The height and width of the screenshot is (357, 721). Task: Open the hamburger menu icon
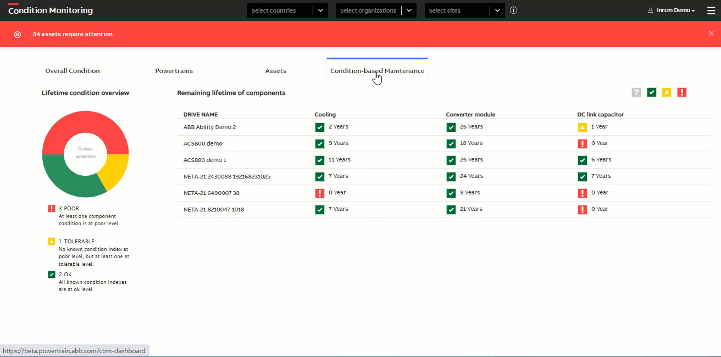(711, 10)
